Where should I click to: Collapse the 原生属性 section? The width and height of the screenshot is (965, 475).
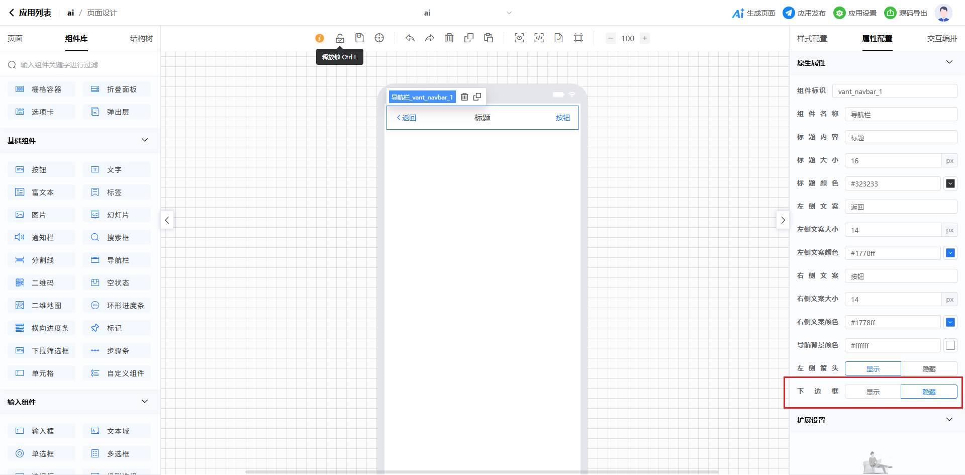pos(949,62)
